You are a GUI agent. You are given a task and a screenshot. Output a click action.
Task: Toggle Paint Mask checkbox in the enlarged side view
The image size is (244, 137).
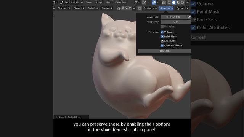(x=193, y=12)
